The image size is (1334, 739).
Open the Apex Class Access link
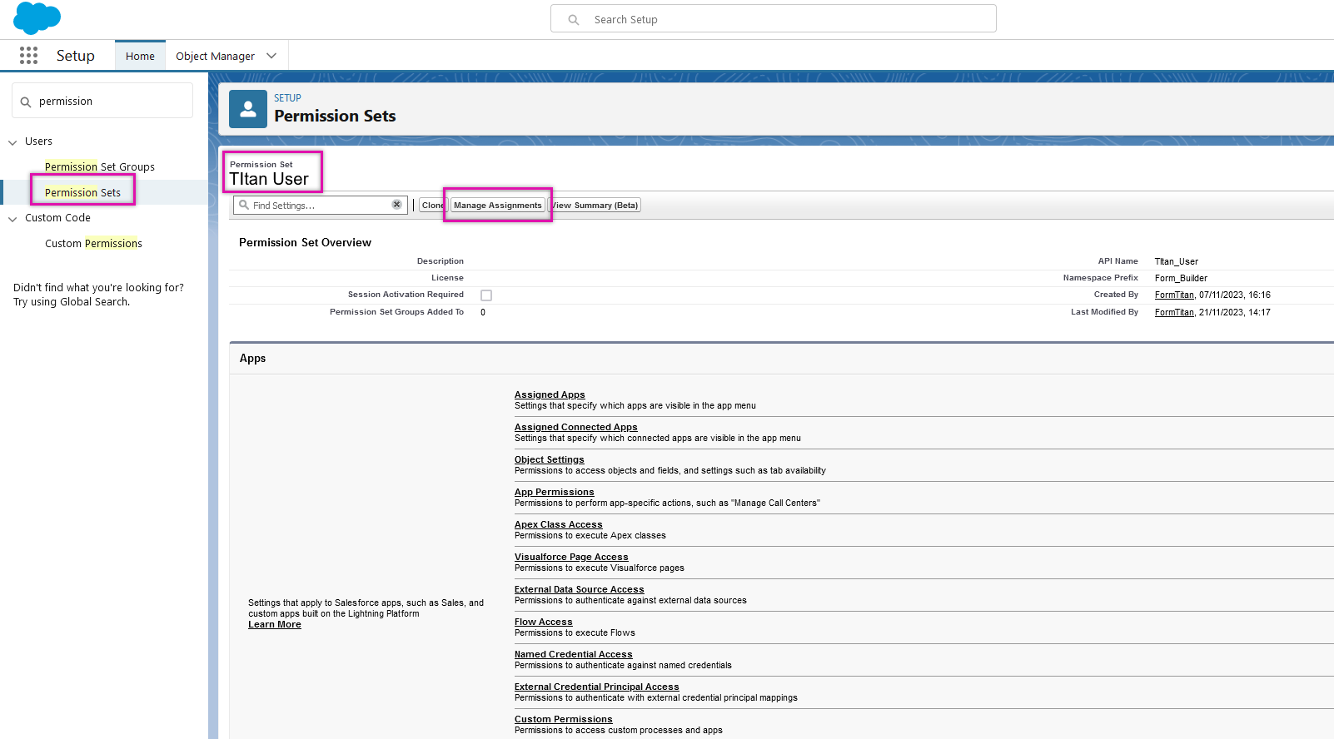click(x=559, y=524)
